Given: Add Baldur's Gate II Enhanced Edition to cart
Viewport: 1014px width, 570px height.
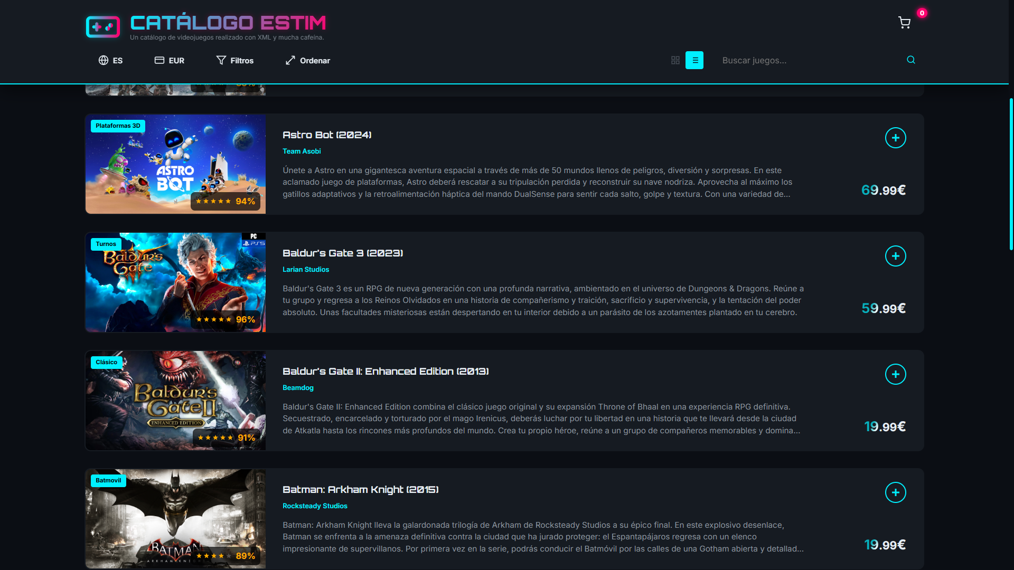Looking at the screenshot, I should pos(896,374).
